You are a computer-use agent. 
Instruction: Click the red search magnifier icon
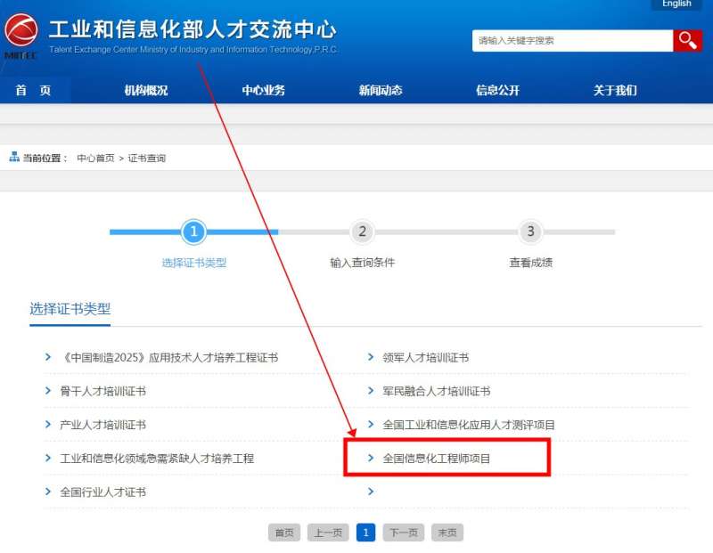(686, 39)
